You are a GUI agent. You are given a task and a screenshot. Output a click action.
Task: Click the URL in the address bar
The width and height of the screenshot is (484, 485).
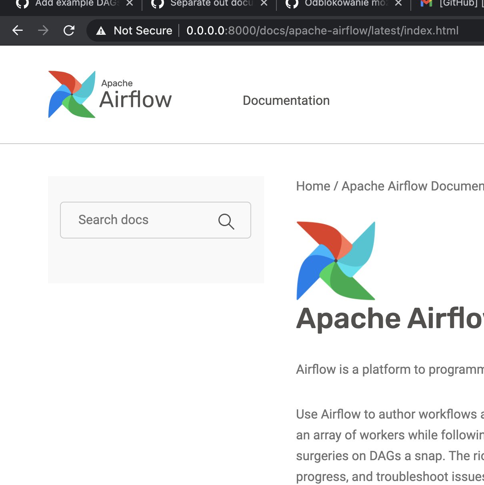point(322,31)
